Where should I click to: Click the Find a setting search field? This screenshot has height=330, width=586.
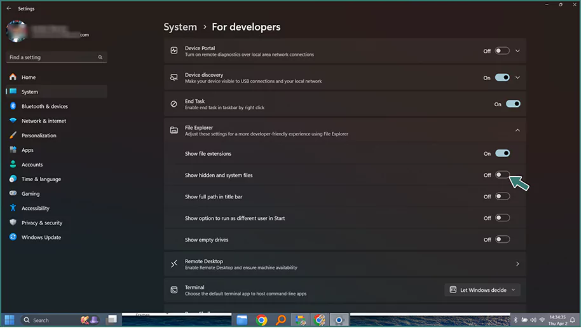57,58
